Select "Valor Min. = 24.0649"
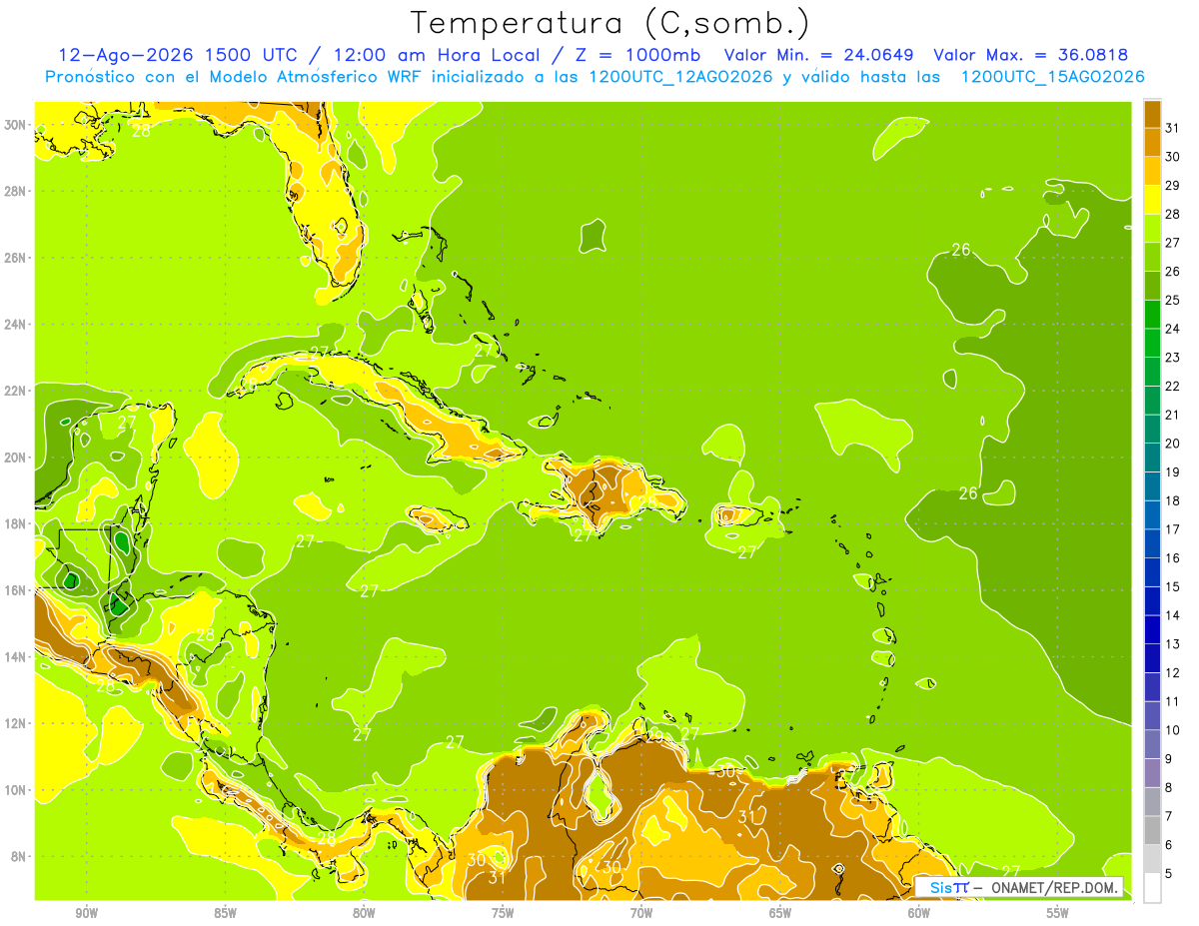Viewport: 1199px width, 926px height. [821, 54]
